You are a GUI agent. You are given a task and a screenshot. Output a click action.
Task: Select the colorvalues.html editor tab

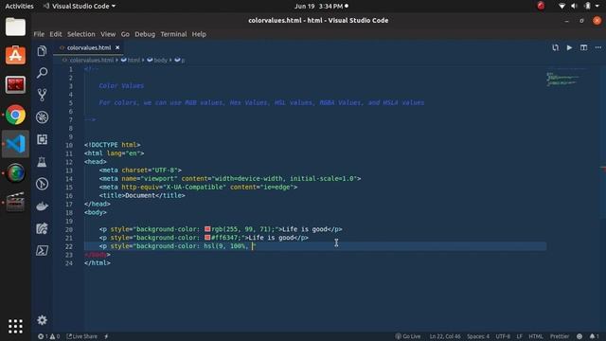click(x=89, y=47)
